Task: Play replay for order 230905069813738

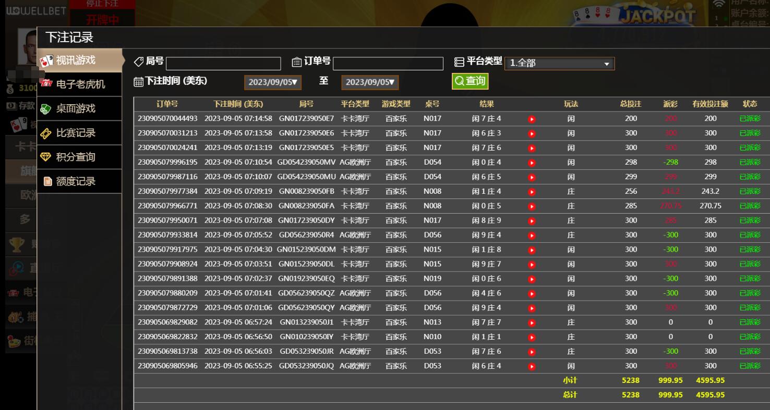Action: (532, 352)
